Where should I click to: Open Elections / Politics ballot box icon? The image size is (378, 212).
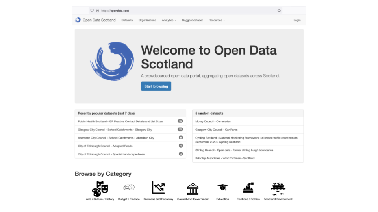click(248, 188)
